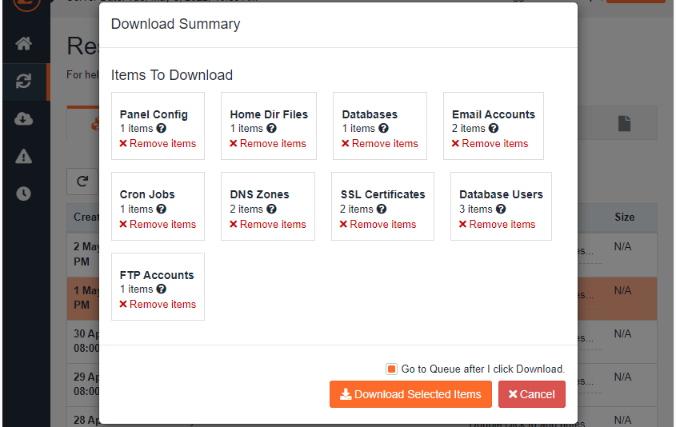Screen dimensions: 676x427
Task: Toggle Go to Queue after Download checkbox
Action: click(391, 369)
